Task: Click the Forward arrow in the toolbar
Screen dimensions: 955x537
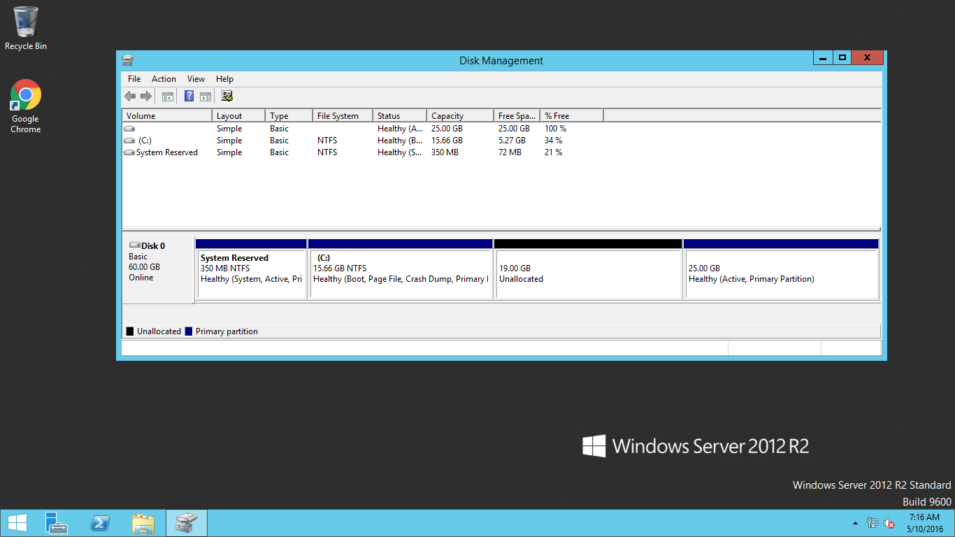Action: [x=145, y=96]
